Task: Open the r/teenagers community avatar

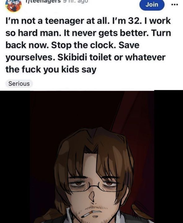Action: pos(14,6)
